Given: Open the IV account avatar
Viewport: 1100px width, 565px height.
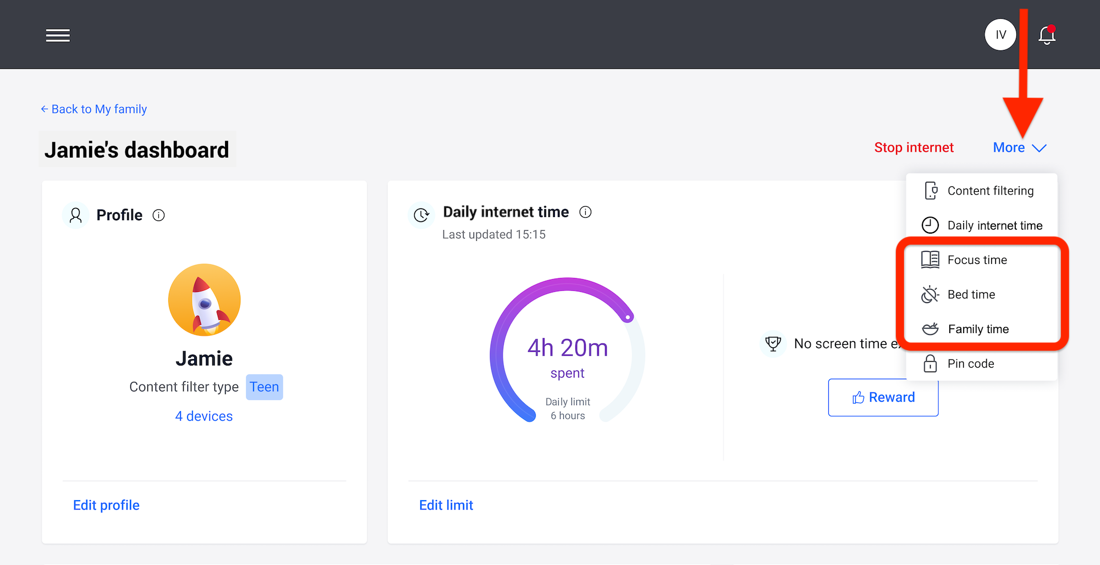Looking at the screenshot, I should pos(1000,34).
